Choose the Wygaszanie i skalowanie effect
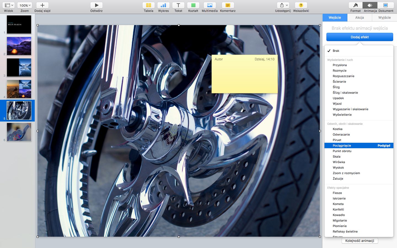The width and height of the screenshot is (397, 248). pos(359,109)
